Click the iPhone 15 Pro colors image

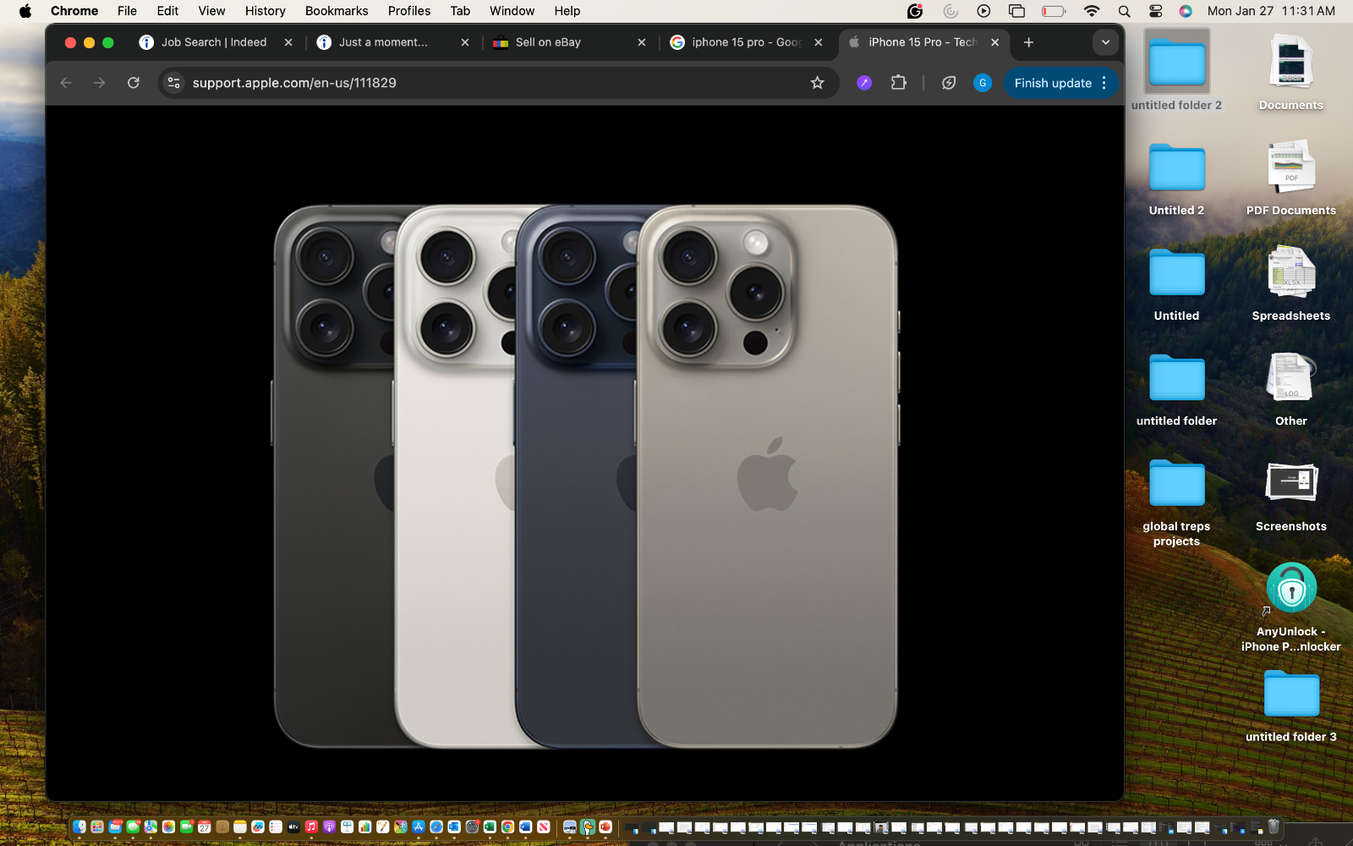click(x=585, y=476)
